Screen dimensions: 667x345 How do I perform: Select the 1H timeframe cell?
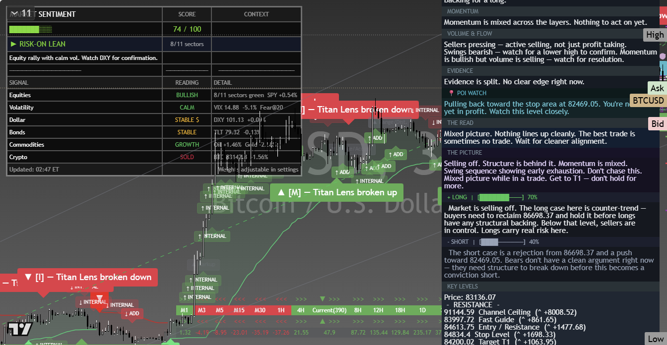point(281,310)
